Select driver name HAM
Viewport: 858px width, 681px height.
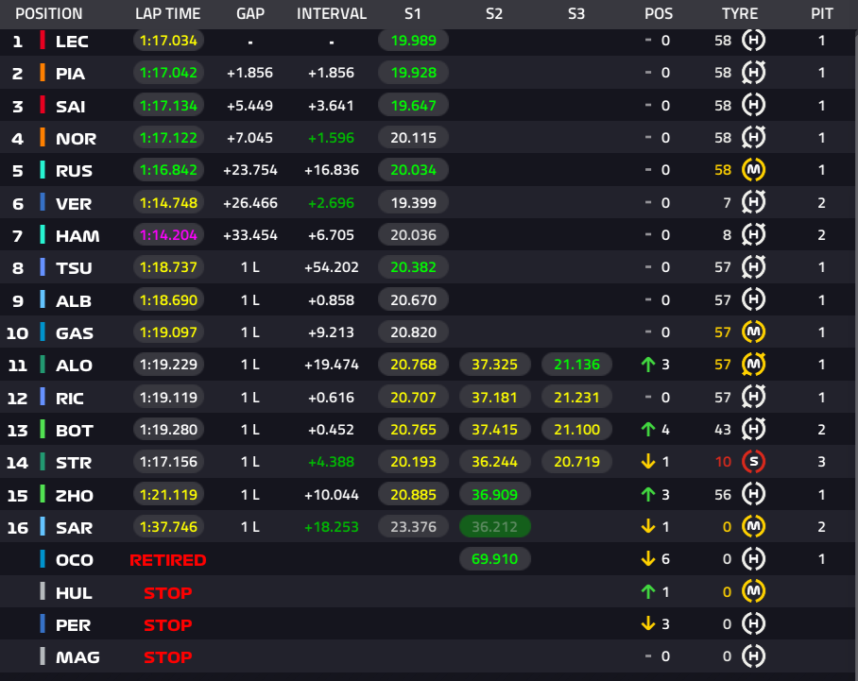point(77,236)
